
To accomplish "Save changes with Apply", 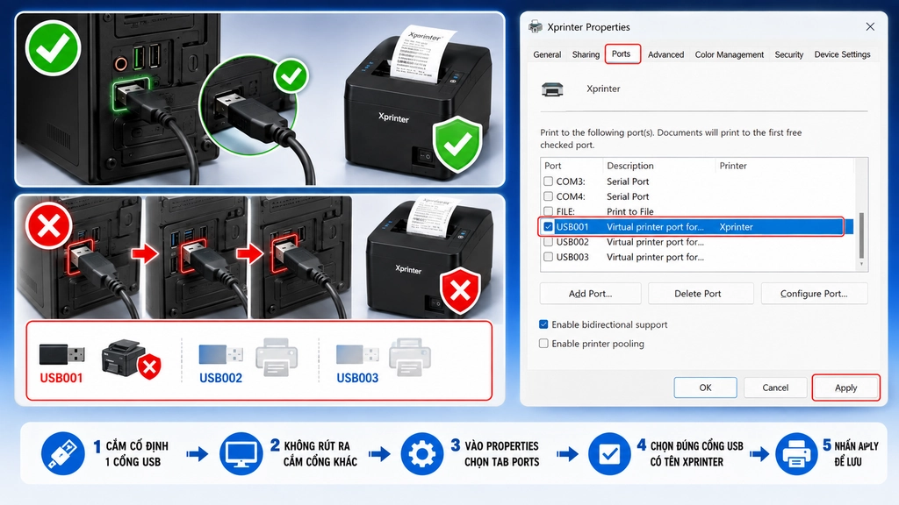I will point(845,388).
